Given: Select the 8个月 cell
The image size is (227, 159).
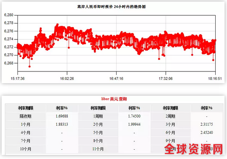Looking at the screenshot, I should (98, 141).
